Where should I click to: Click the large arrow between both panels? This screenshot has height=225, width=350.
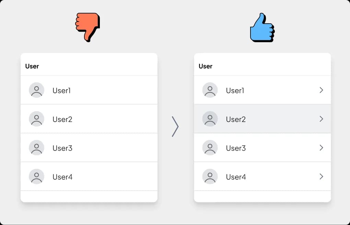[x=175, y=126]
